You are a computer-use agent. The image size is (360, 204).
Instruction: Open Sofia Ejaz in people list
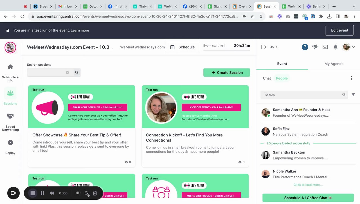coord(308,131)
